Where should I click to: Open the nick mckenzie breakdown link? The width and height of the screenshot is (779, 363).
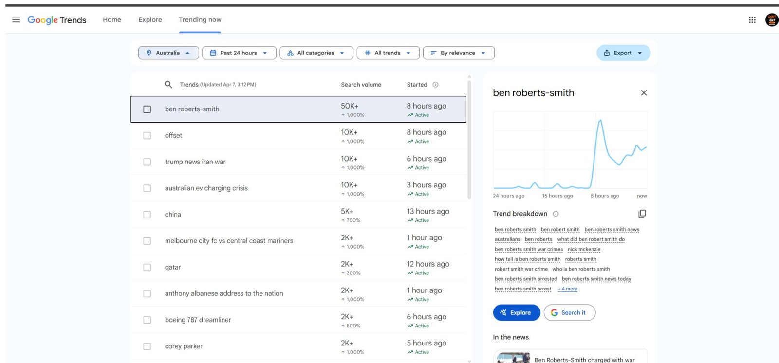tap(584, 250)
